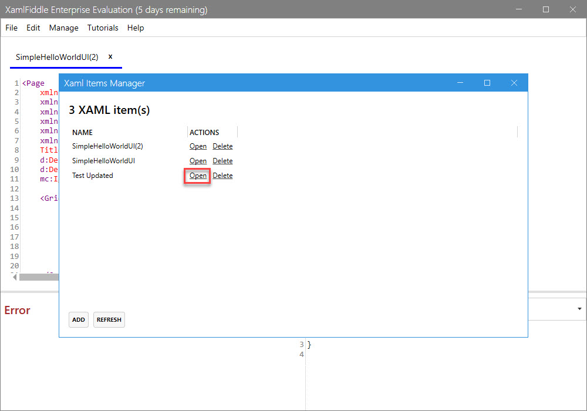Open the Help menu

136,28
